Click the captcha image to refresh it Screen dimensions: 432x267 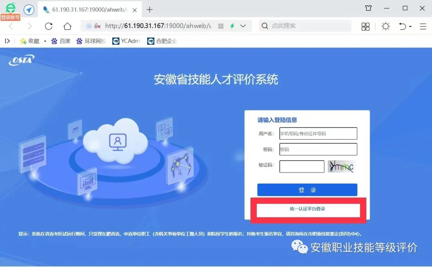point(342,166)
